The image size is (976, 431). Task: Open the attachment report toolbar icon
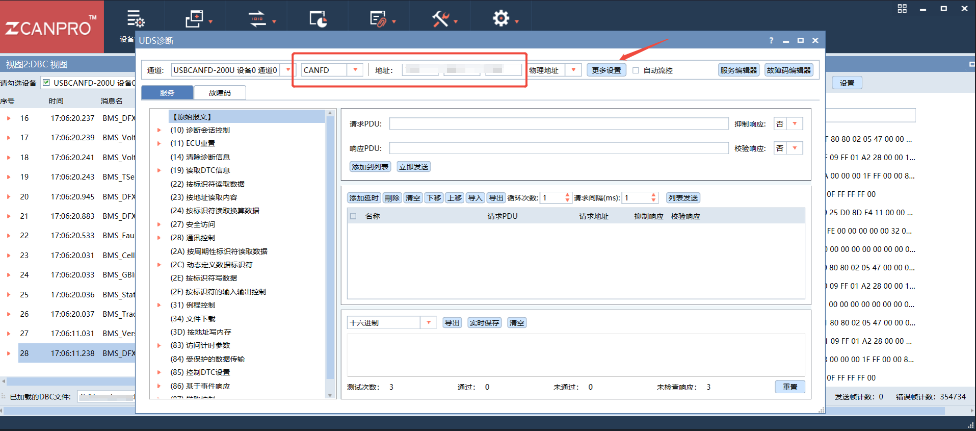pyautogui.click(x=378, y=19)
